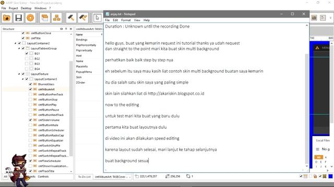Float the Structure panel with square icon
Image resolution: width=334 pixels, height=187 pixels.
pyautogui.click(x=62, y=29)
